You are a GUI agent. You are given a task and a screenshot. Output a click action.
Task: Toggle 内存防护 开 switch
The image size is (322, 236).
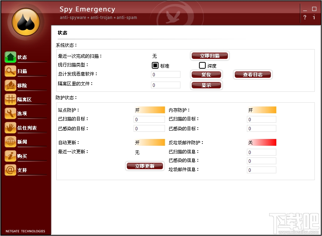[262, 110]
